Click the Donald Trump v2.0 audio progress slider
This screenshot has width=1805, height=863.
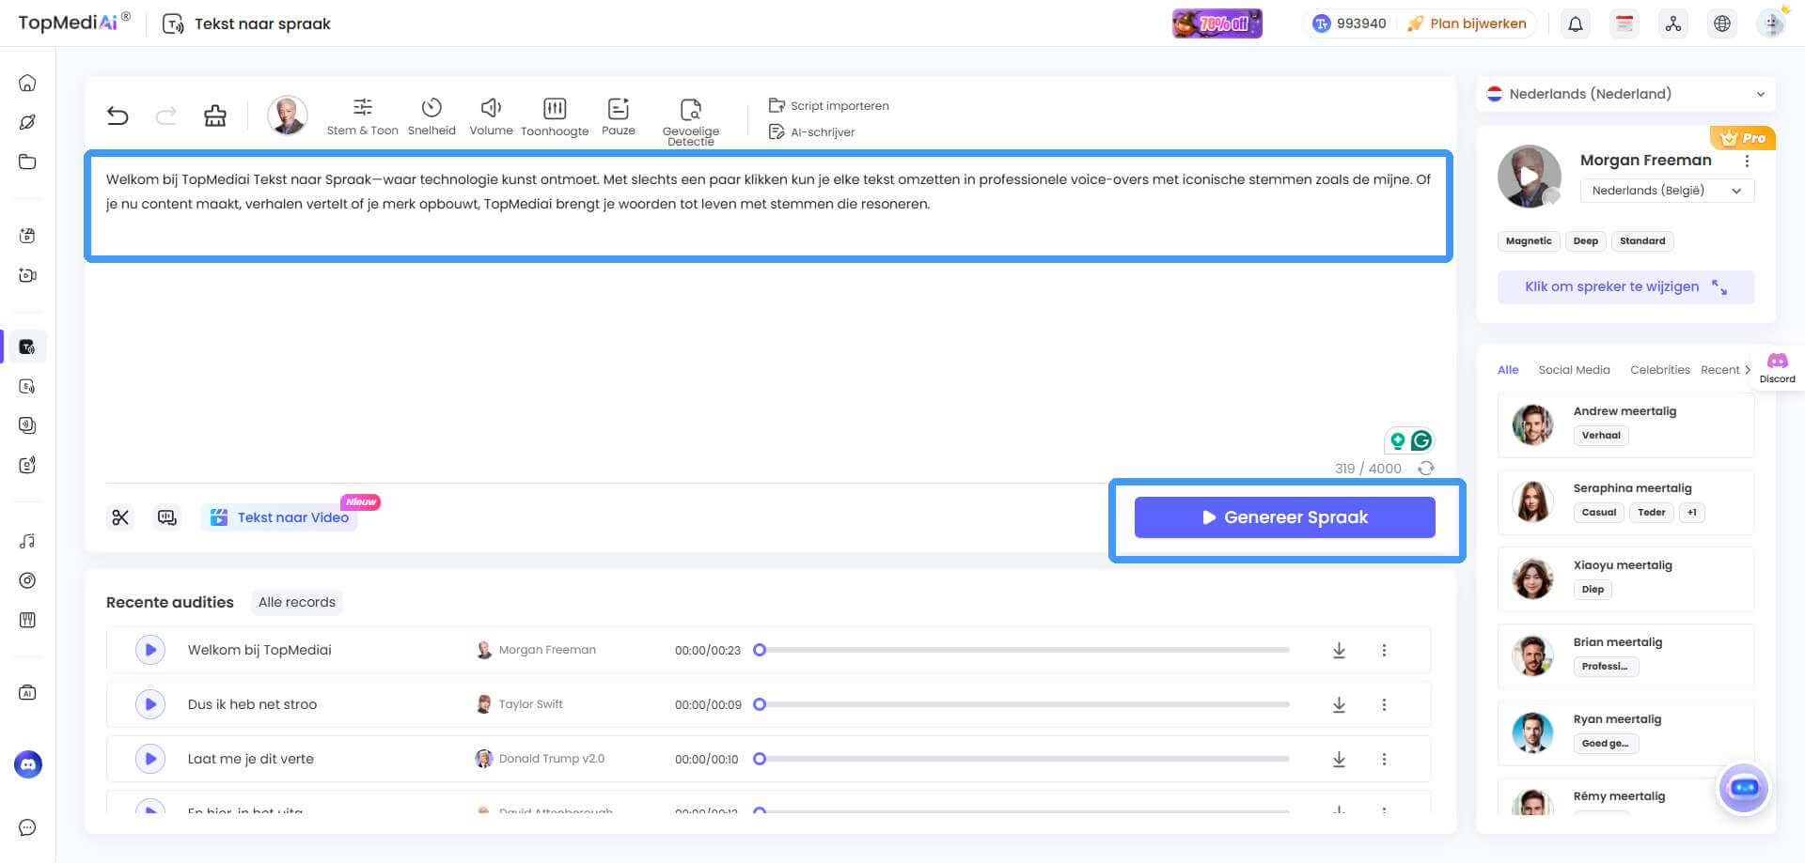(x=1025, y=759)
